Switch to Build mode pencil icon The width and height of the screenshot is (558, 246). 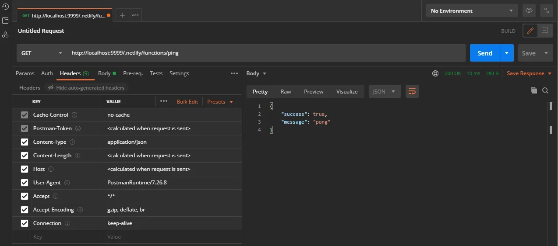[x=530, y=31]
